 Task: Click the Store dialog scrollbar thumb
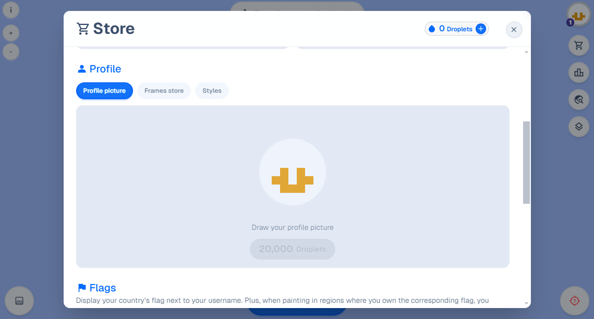526,163
